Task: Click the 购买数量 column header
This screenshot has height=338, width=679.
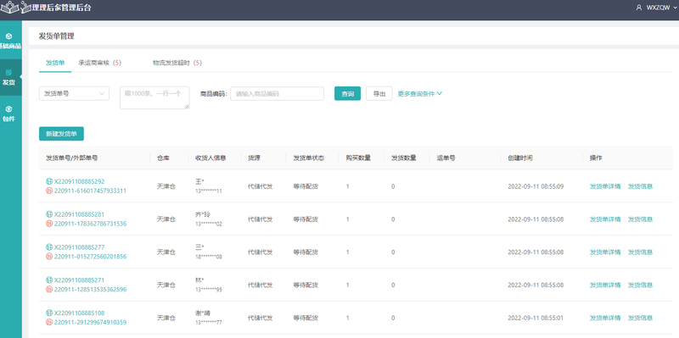Action: 358,158
